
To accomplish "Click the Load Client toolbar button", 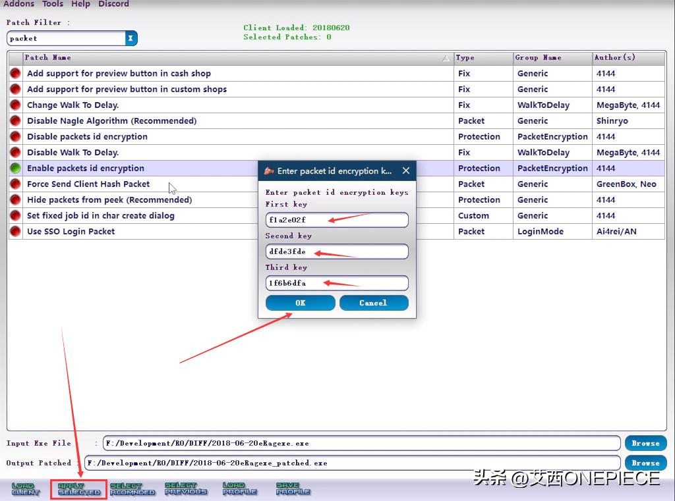I will (26, 489).
